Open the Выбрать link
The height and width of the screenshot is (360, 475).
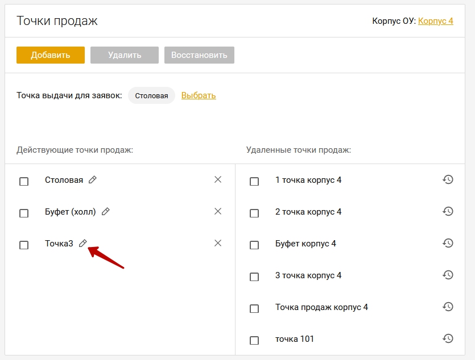click(x=199, y=95)
